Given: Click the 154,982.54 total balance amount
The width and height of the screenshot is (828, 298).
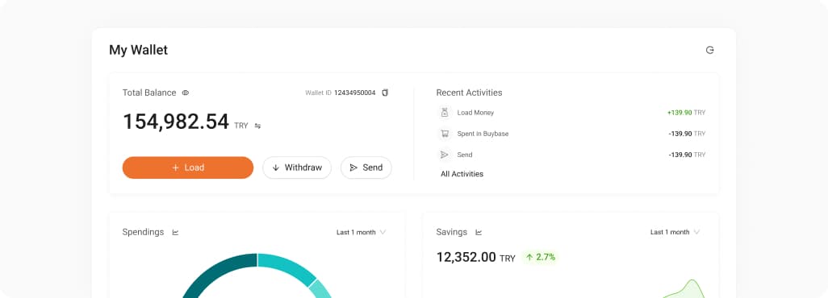Looking at the screenshot, I should point(176,122).
